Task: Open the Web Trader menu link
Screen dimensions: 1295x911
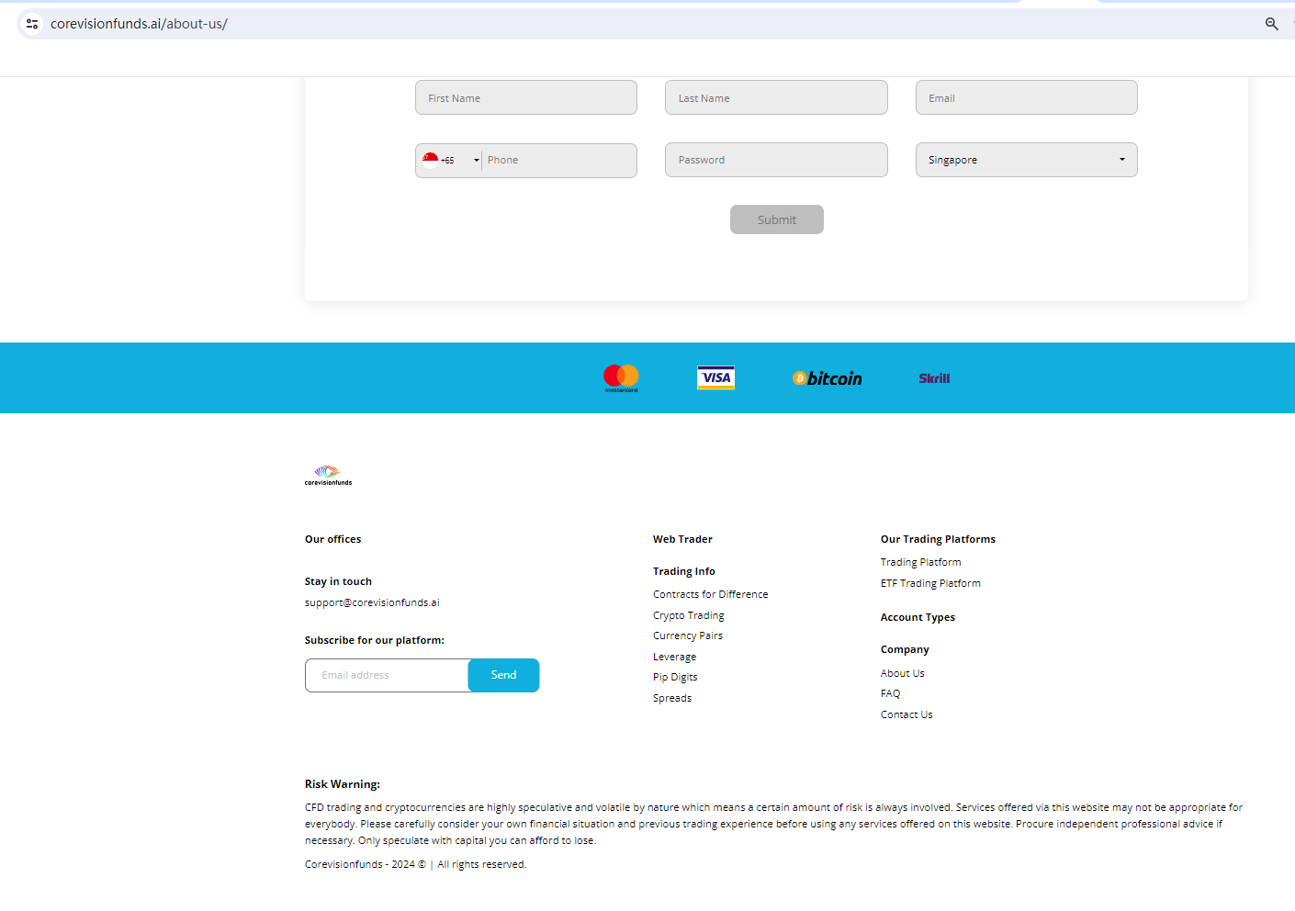Action: click(682, 540)
